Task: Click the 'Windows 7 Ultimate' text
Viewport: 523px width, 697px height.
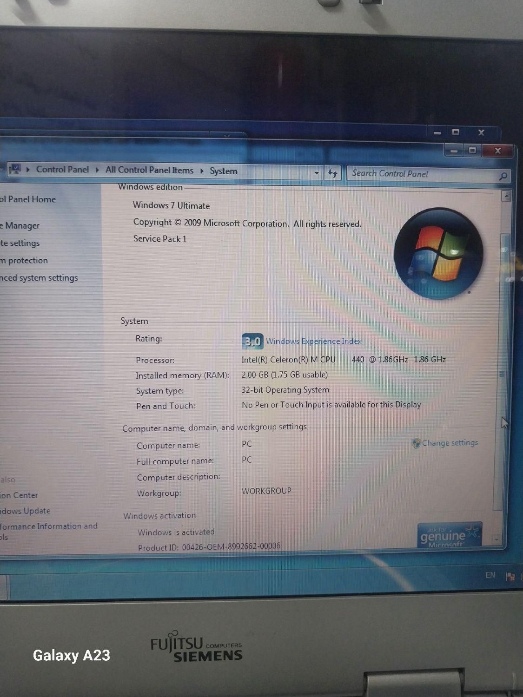Action: pos(171,205)
